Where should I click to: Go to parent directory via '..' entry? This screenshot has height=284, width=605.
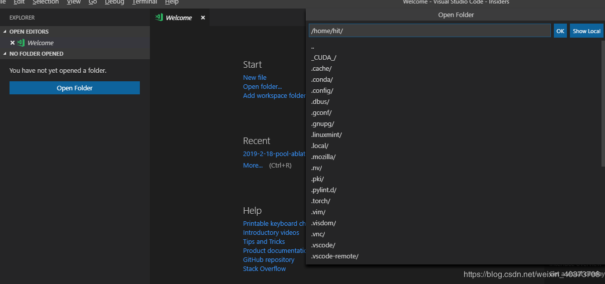click(313, 47)
